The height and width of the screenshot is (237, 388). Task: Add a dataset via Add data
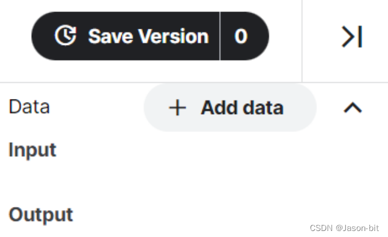coord(230,107)
